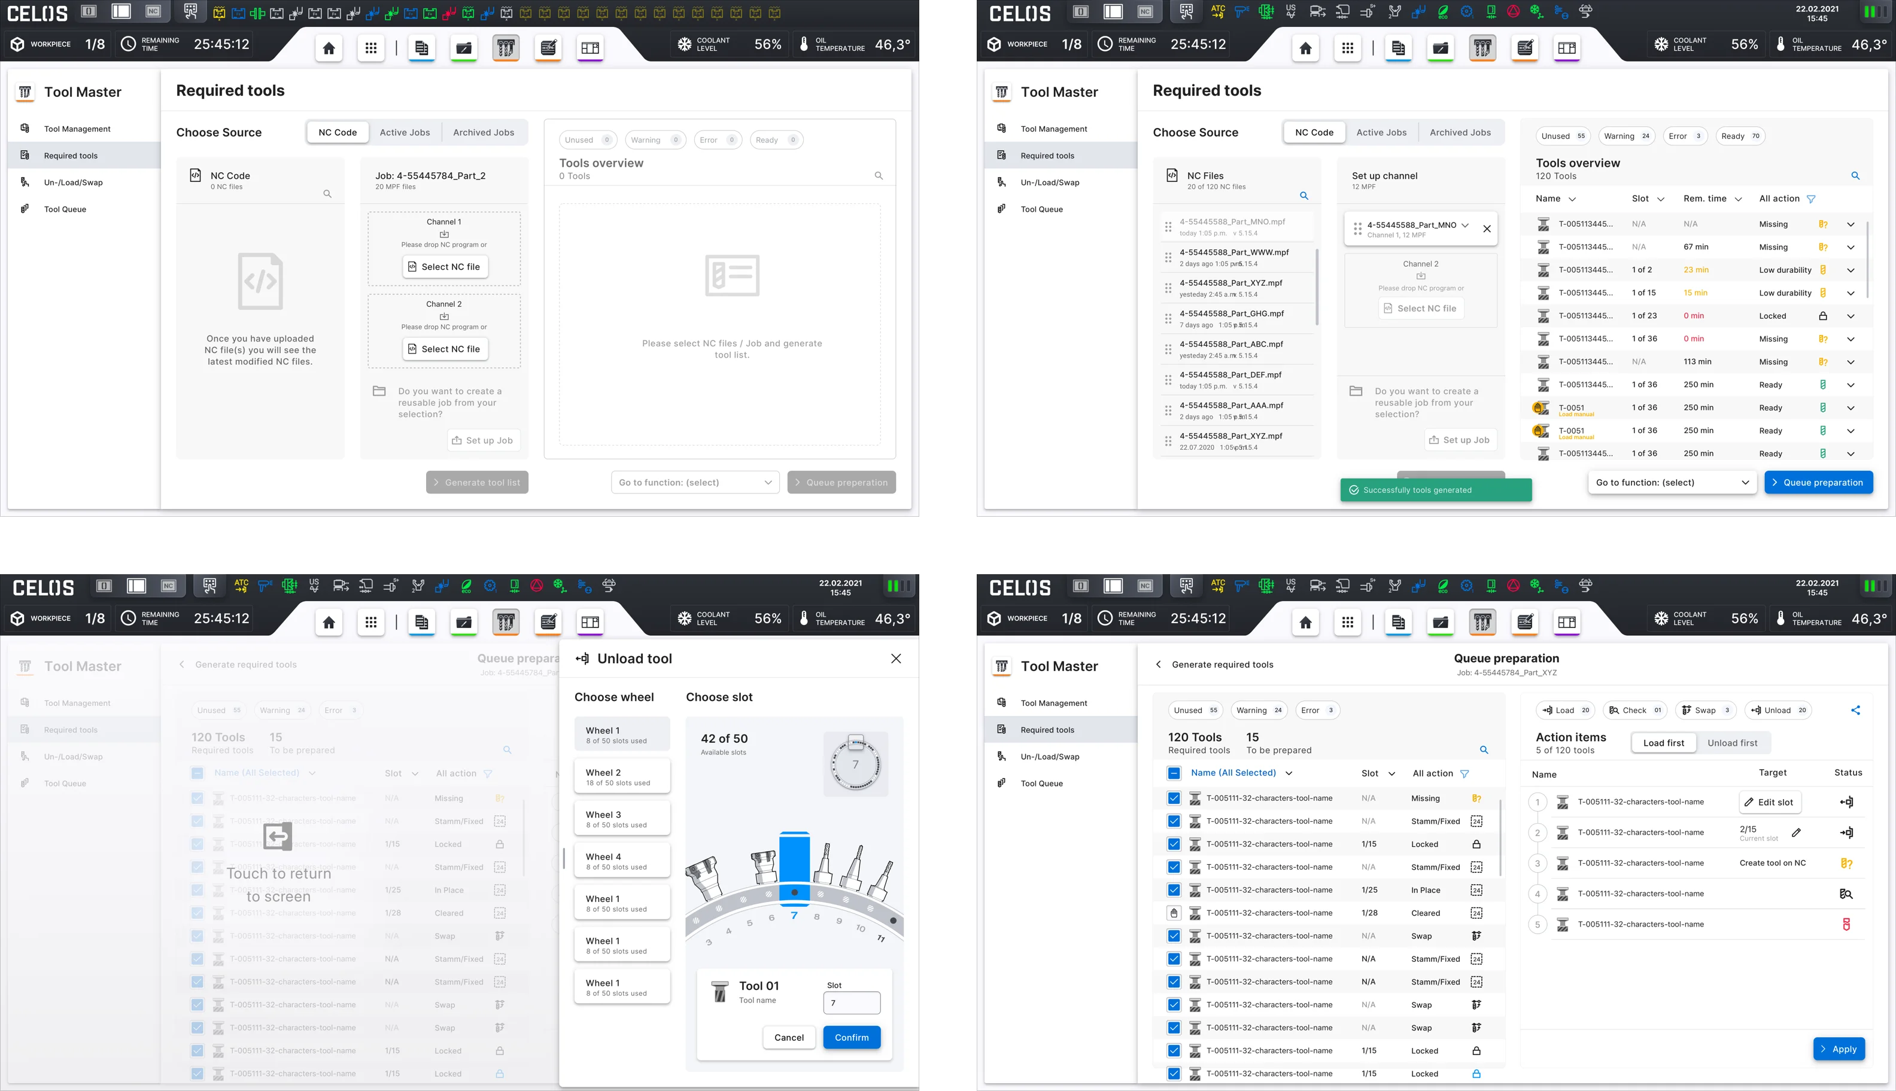Toggle the Name (All Selected) checkbox in Queue preparation

[1174, 773]
